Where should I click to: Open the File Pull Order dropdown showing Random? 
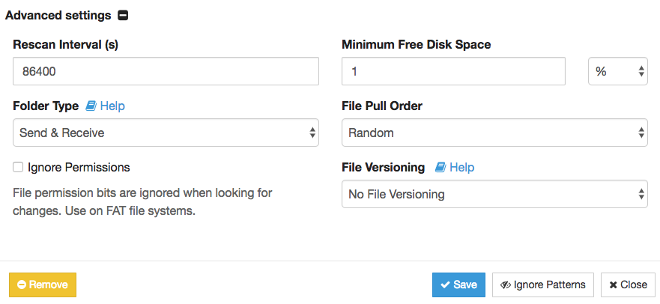point(494,133)
